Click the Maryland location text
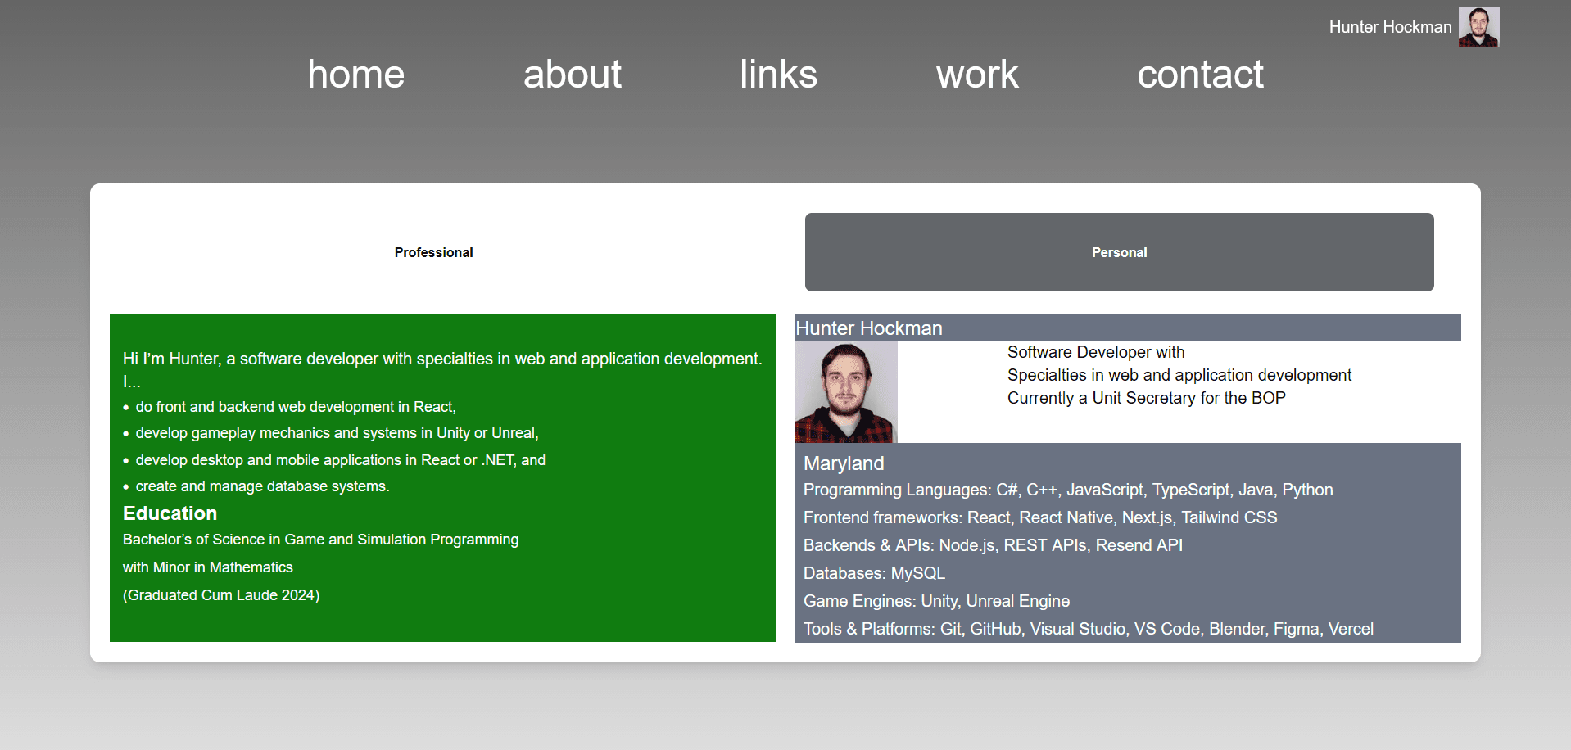The image size is (1571, 750). click(x=844, y=463)
